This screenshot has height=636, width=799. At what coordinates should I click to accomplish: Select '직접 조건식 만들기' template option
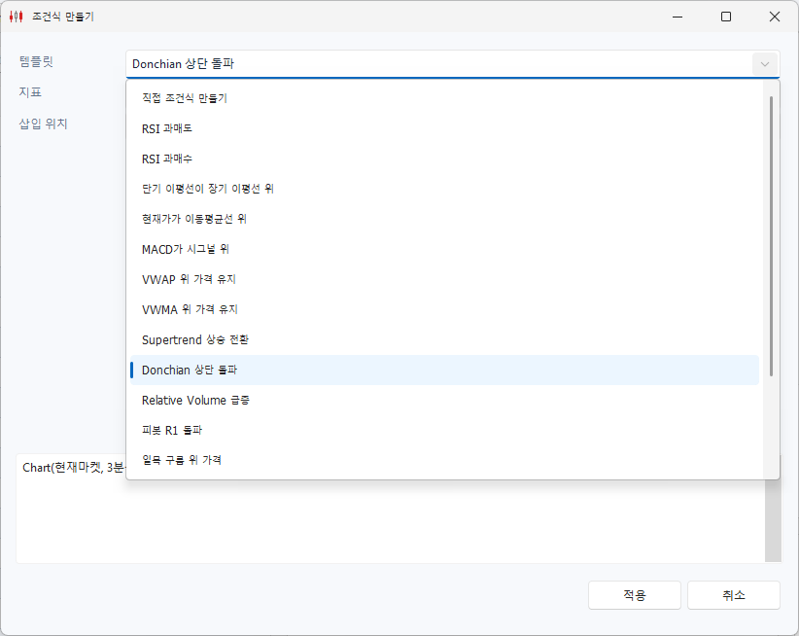pyautogui.click(x=444, y=98)
